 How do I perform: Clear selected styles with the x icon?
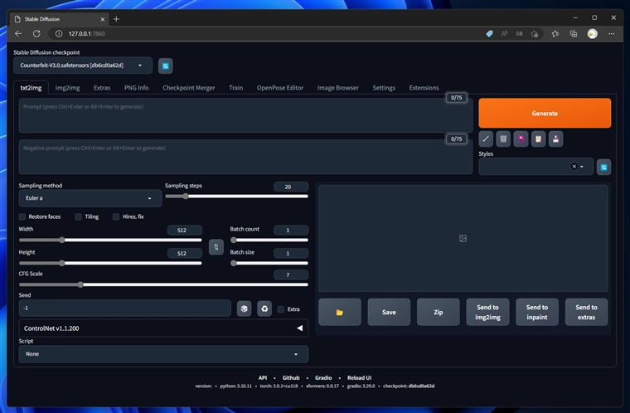pos(574,167)
